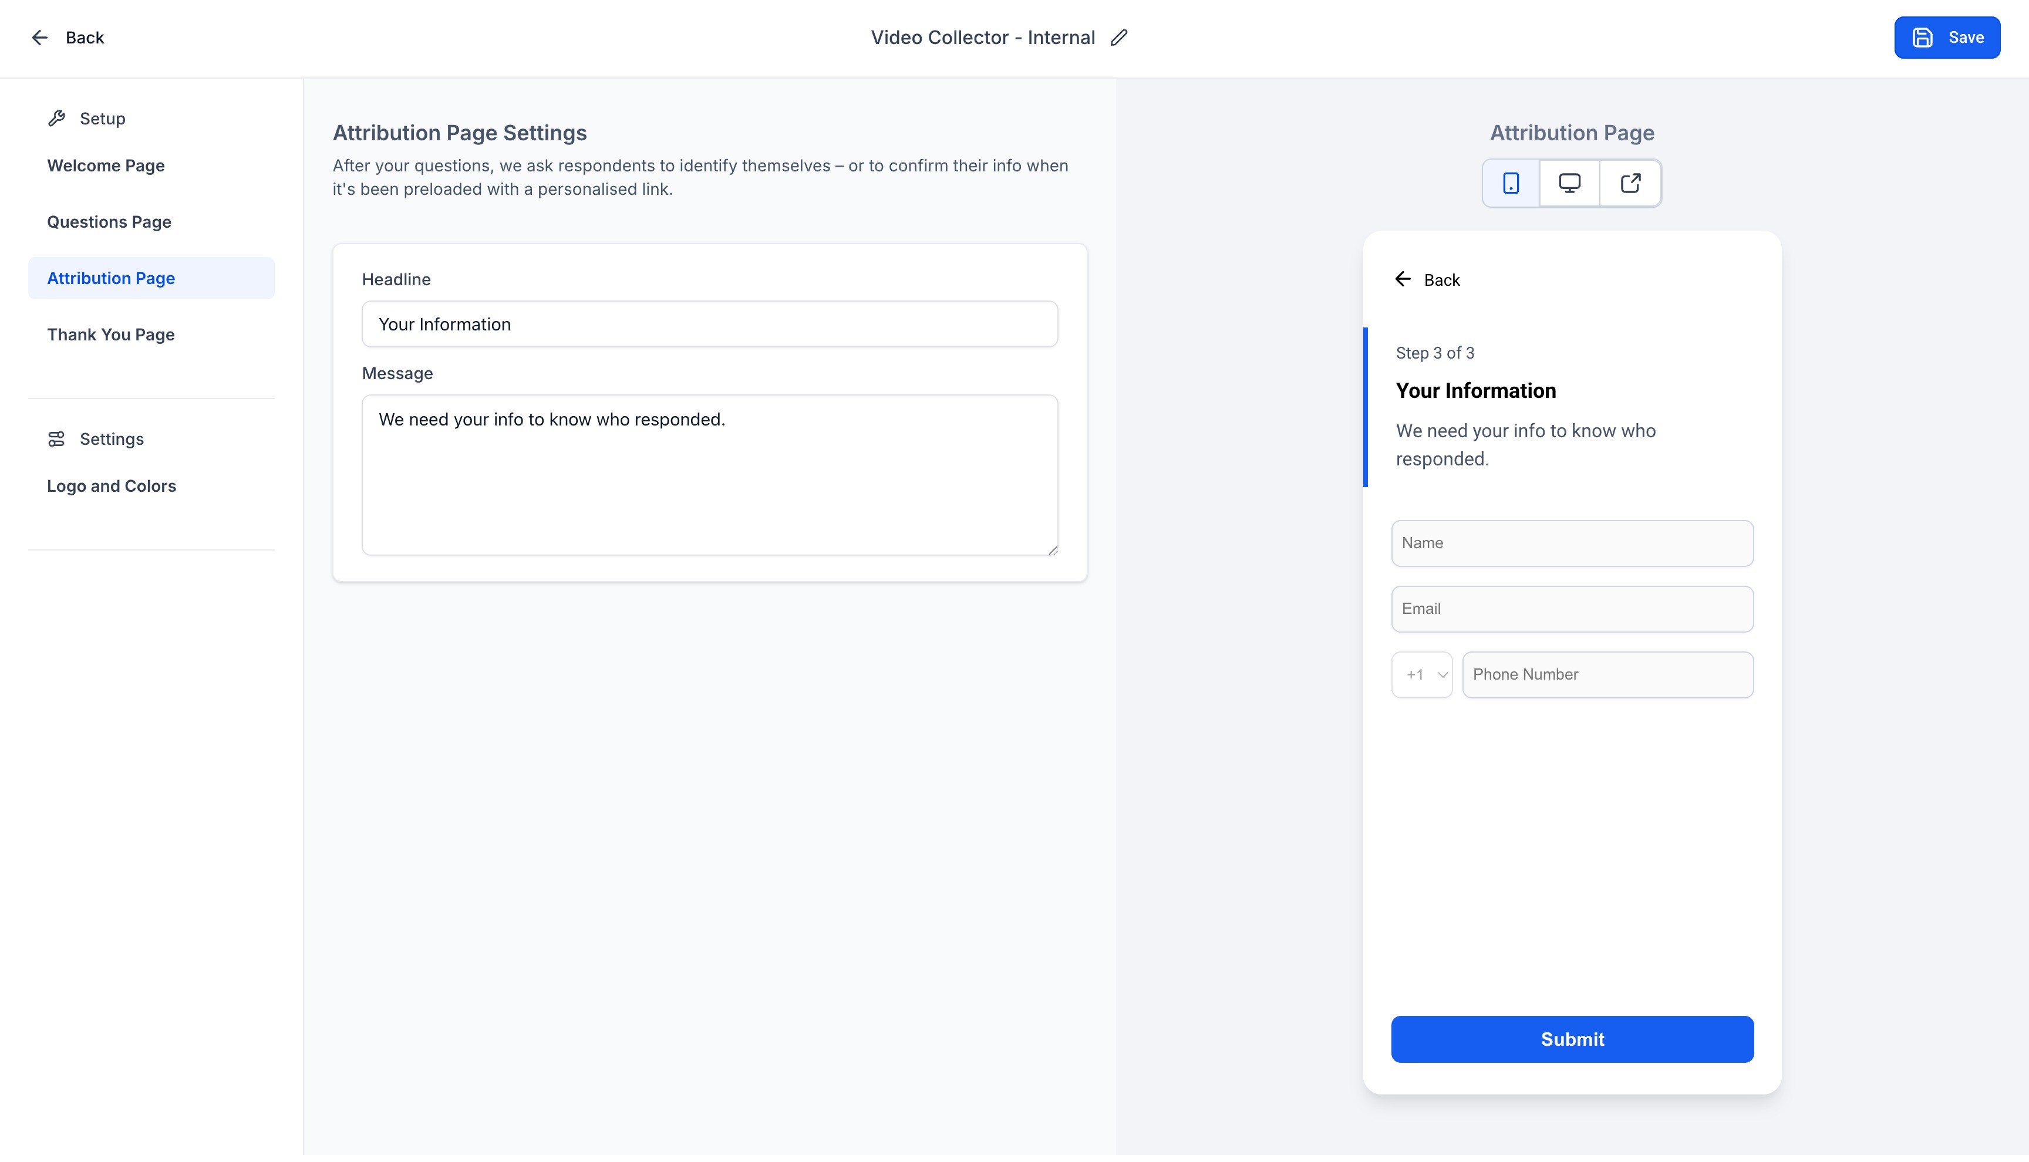Click into the Headline text field
Screen dimensions: 2029x1162
709,324
